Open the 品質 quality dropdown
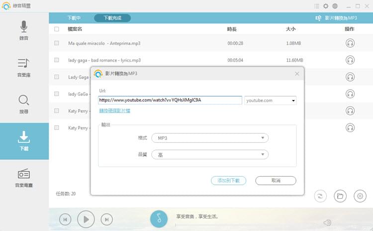 tap(210, 155)
